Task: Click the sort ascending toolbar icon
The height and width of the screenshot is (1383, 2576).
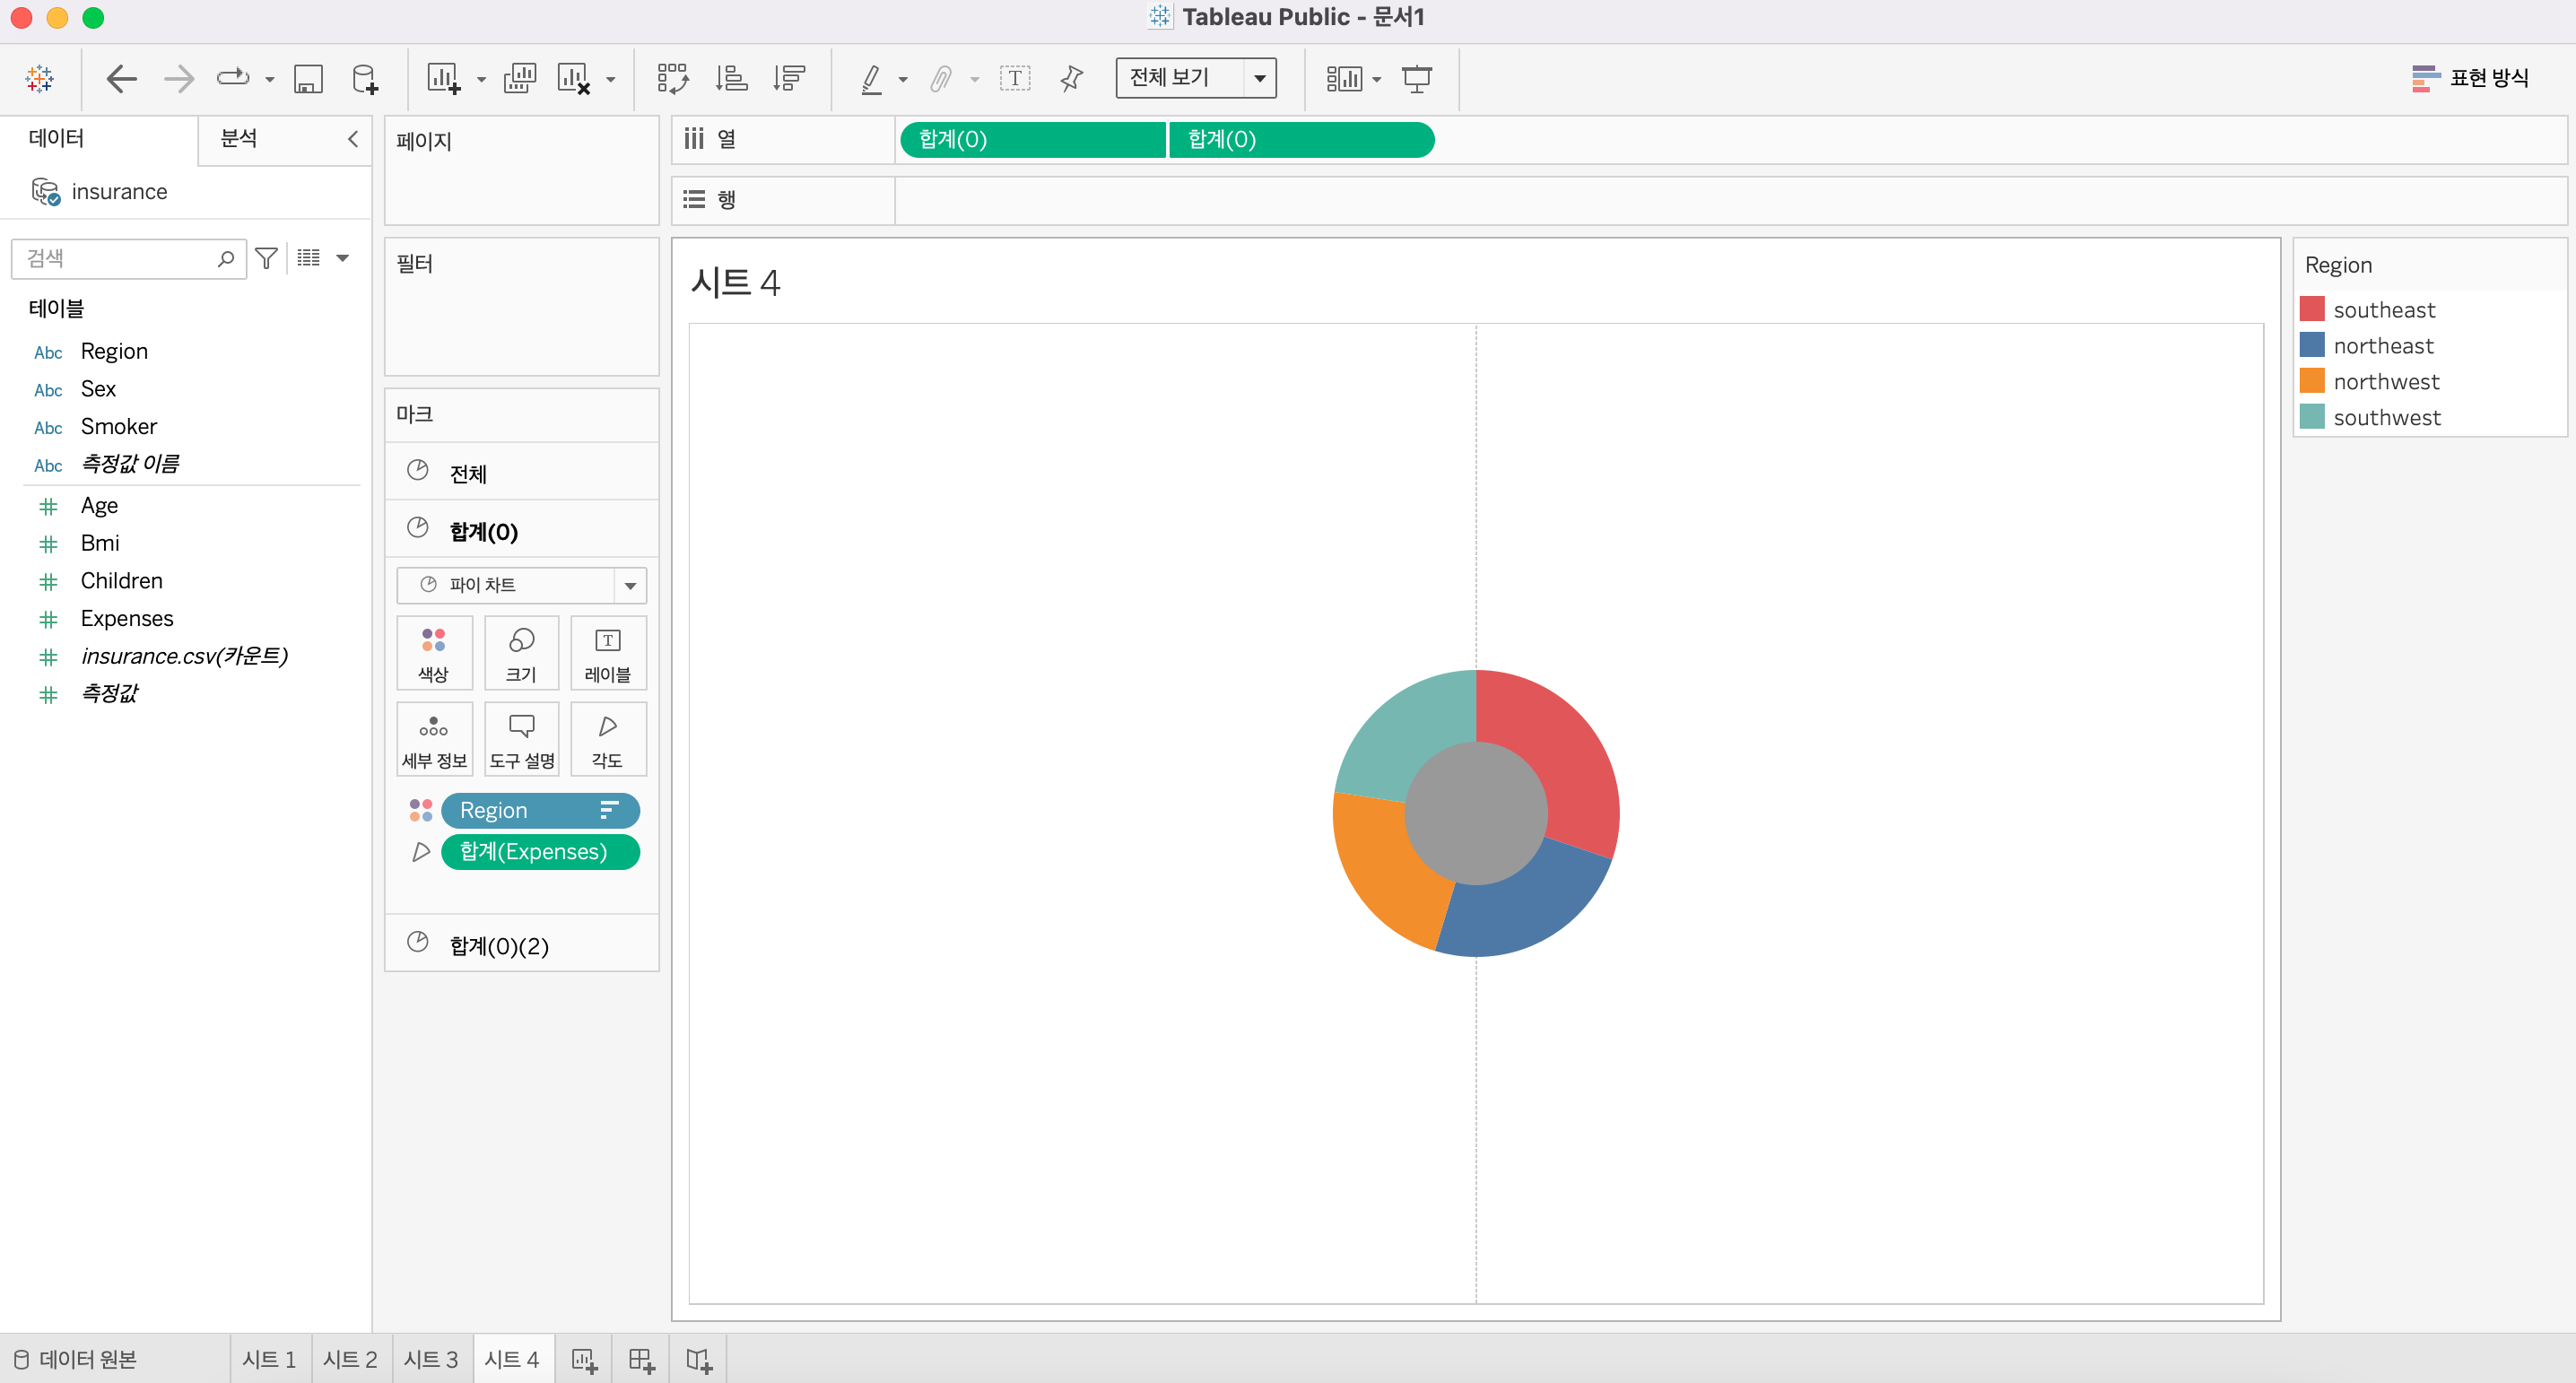Action: point(731,78)
